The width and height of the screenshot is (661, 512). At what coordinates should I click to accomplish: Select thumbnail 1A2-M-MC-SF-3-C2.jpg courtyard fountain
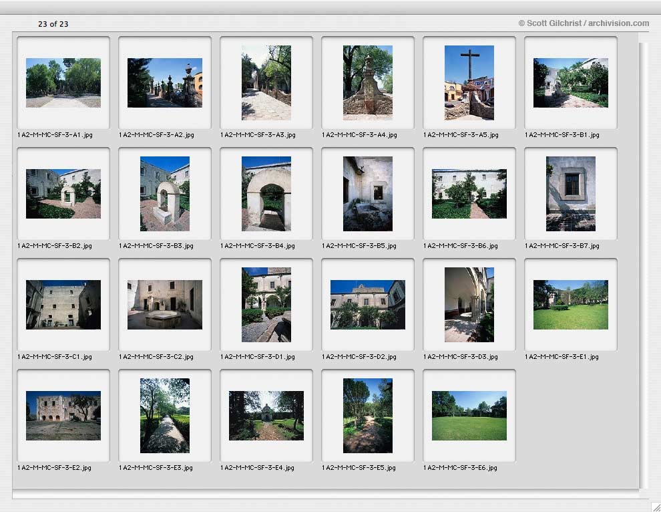click(x=165, y=305)
